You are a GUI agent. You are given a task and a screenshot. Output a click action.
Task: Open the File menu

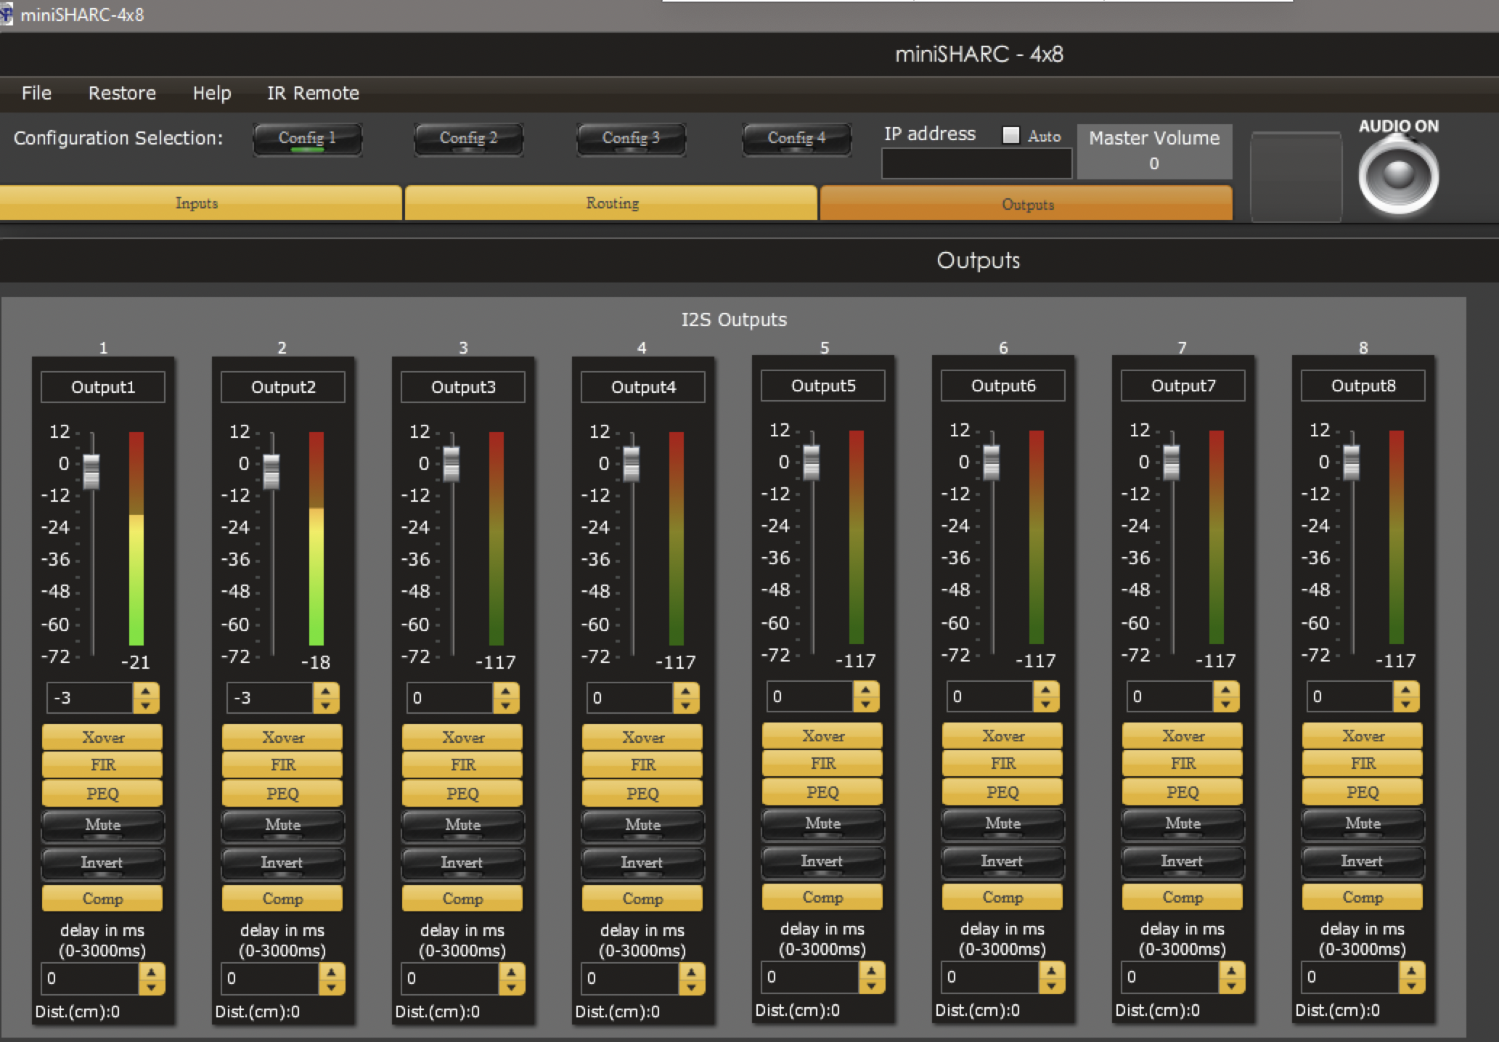(x=36, y=93)
